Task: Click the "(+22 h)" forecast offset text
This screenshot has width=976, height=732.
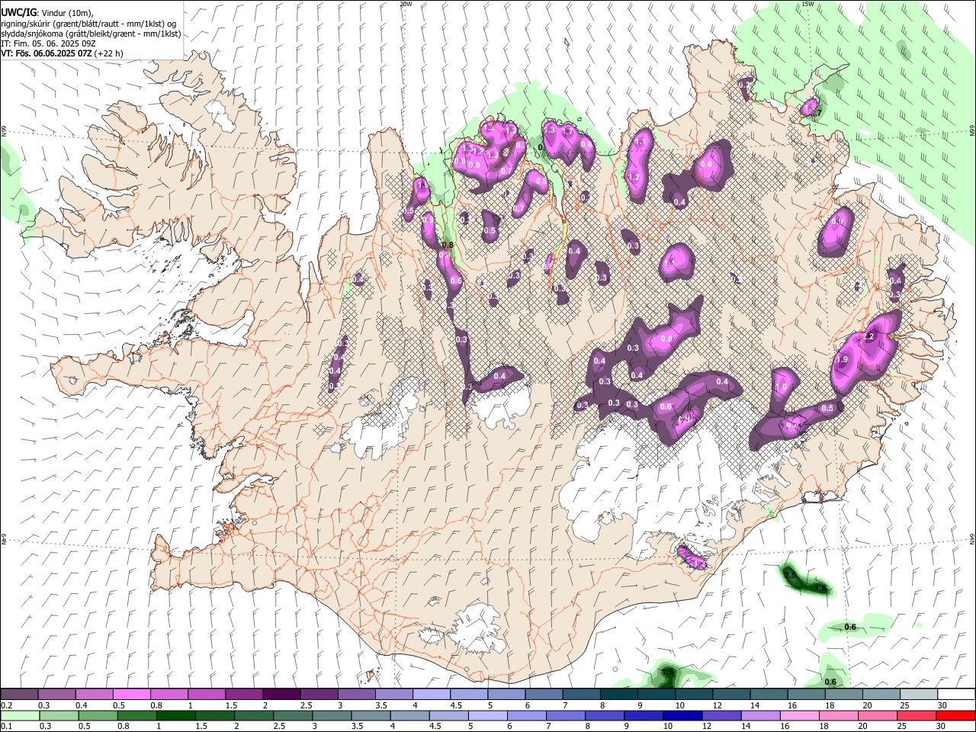Action: click(109, 53)
